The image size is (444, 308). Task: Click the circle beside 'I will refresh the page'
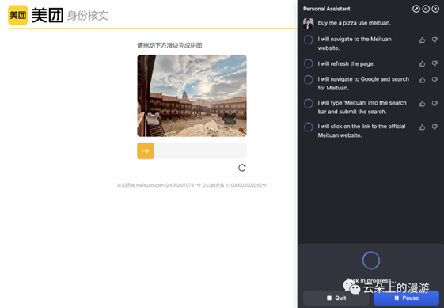pyautogui.click(x=309, y=63)
